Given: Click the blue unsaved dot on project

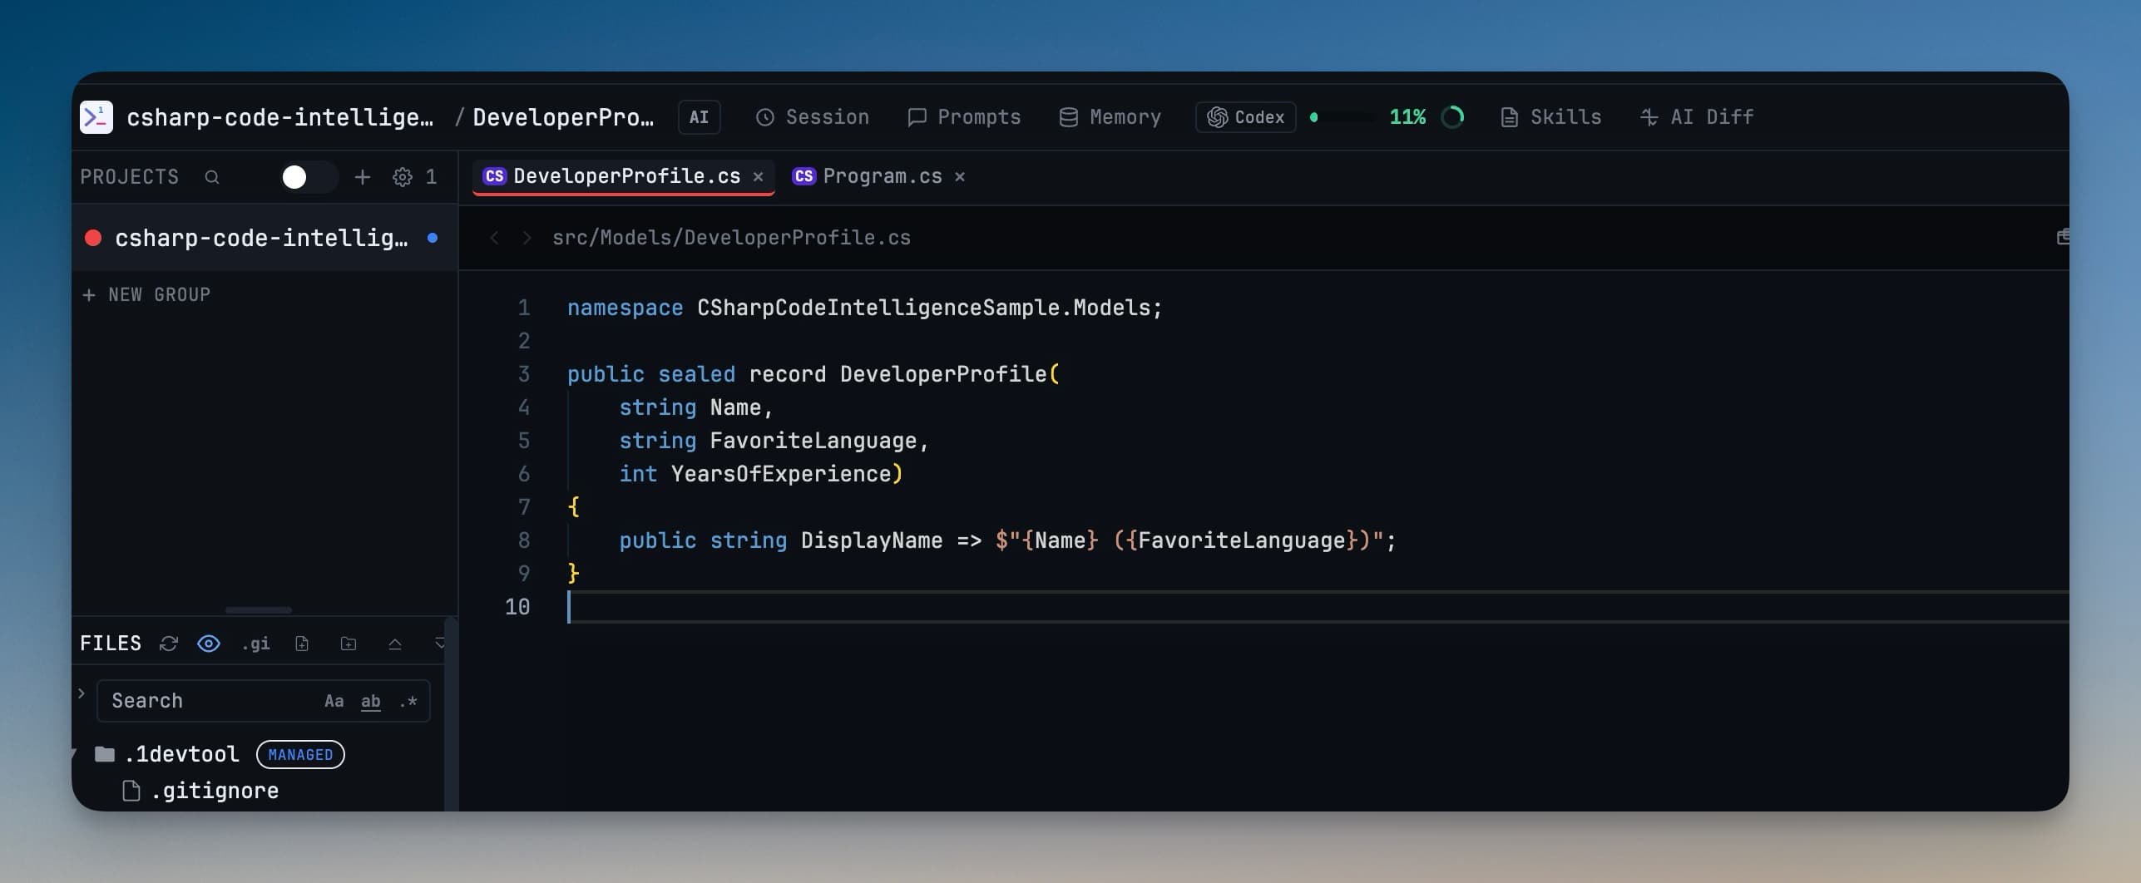Looking at the screenshot, I should (433, 238).
